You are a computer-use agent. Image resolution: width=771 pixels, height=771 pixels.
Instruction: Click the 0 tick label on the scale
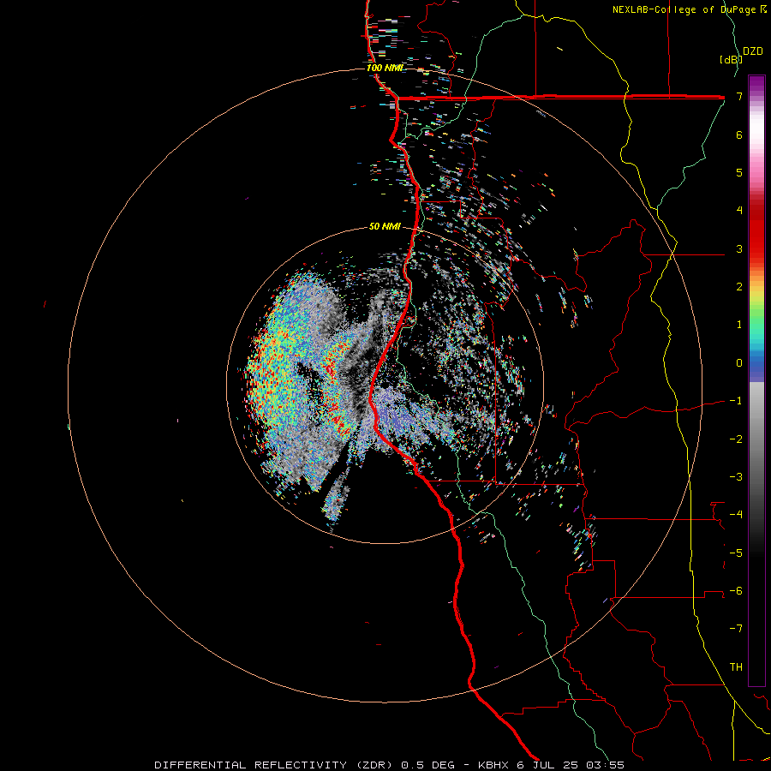[739, 363]
